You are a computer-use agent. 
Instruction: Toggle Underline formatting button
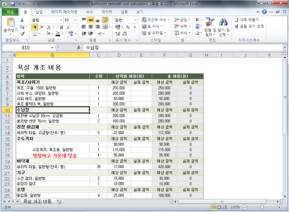(49, 27)
